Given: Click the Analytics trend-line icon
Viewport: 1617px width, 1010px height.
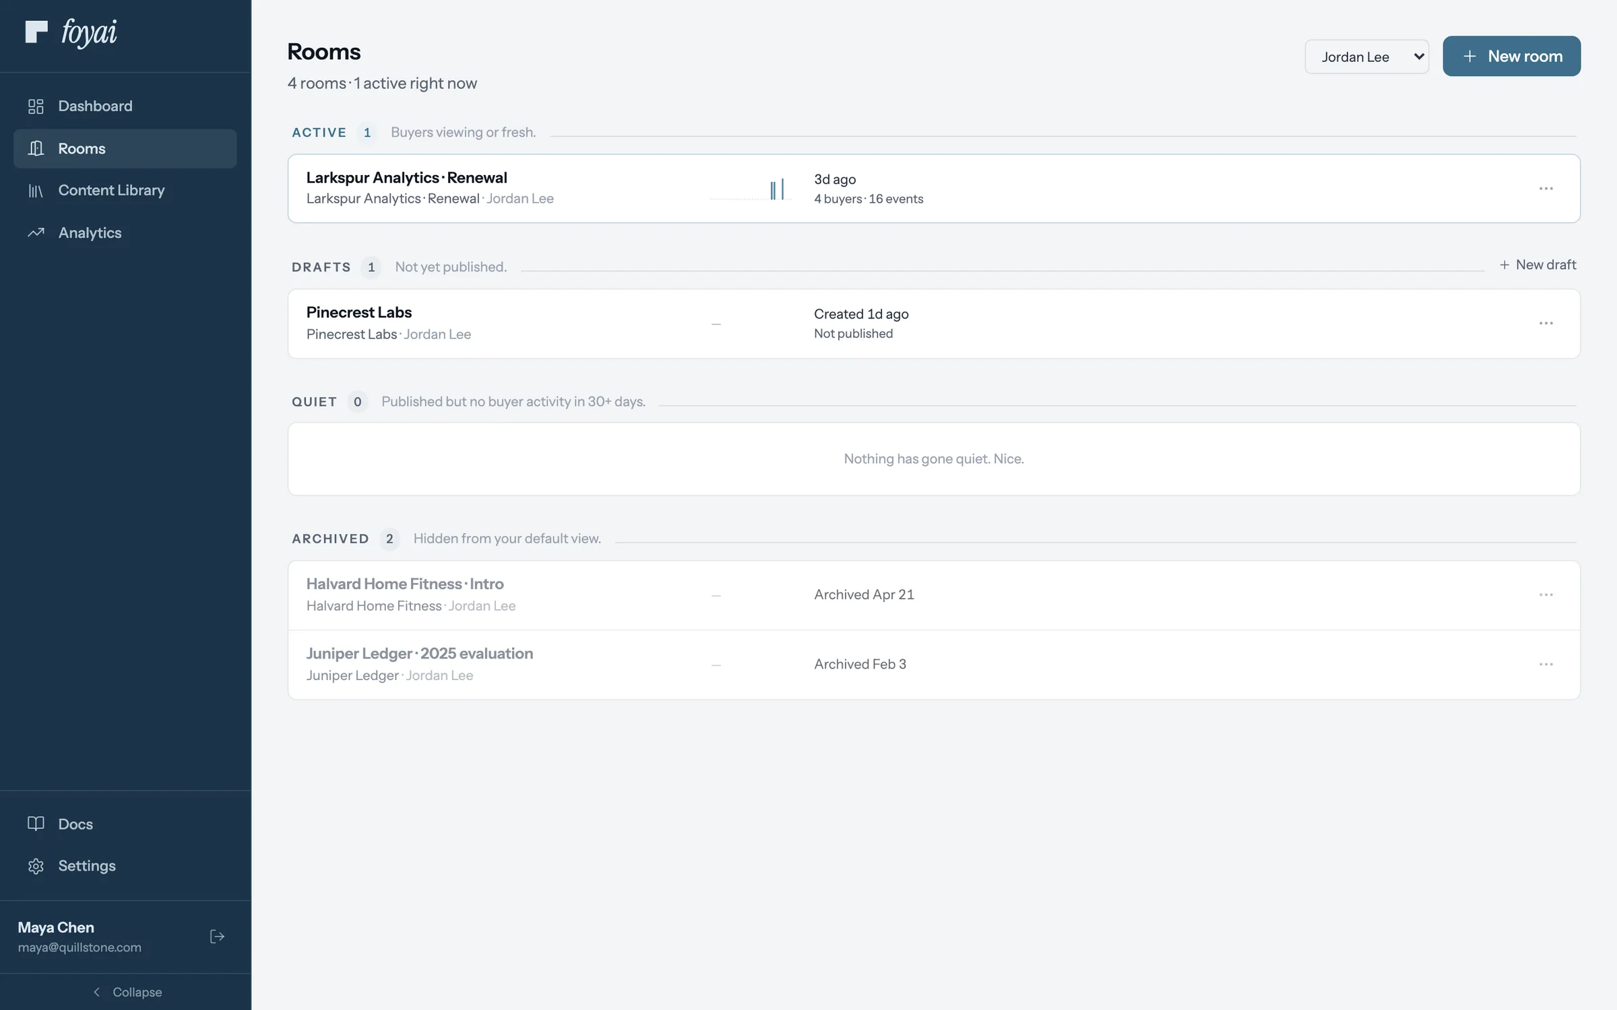Looking at the screenshot, I should [36, 233].
